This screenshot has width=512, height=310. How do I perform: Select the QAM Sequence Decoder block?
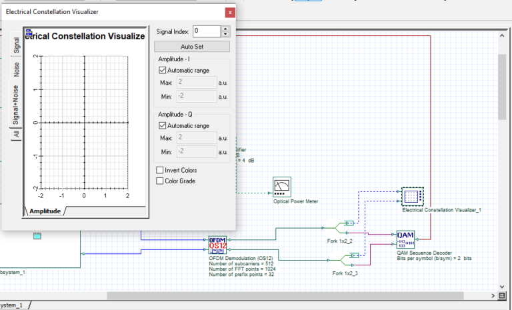point(405,238)
